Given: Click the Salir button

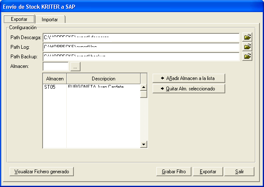Looking at the screenshot, I should click(239, 172).
